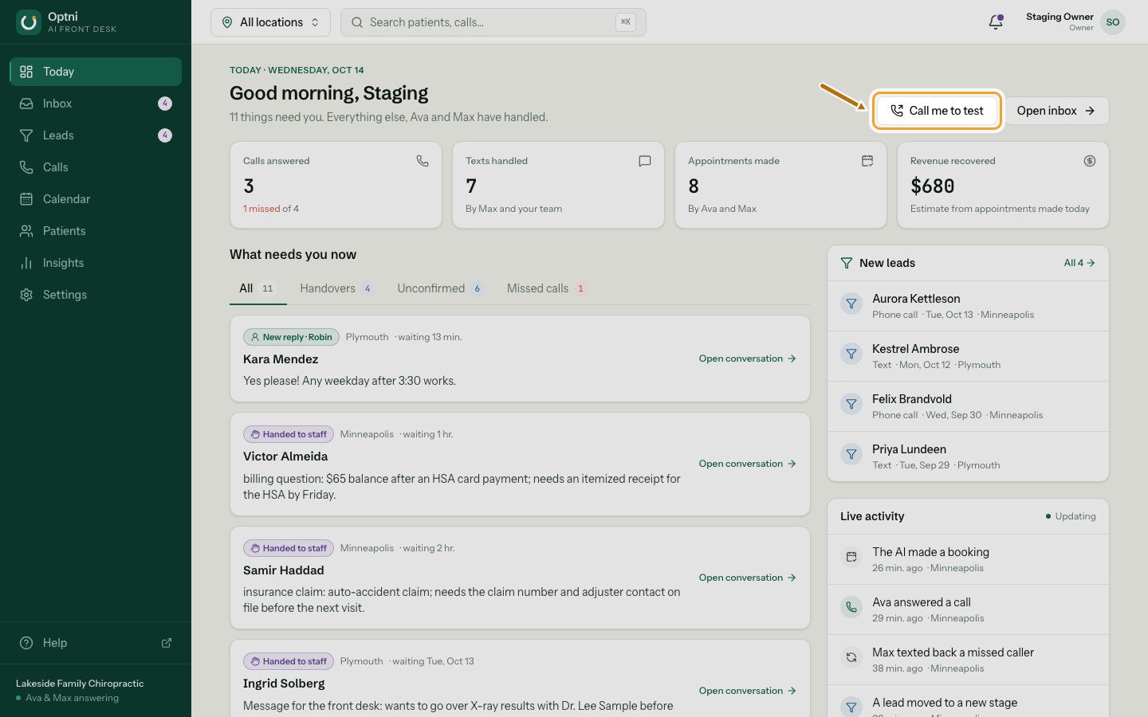Click the chat bubble icon in Texts handled card
Viewport: 1148px width, 717px height.
click(645, 161)
